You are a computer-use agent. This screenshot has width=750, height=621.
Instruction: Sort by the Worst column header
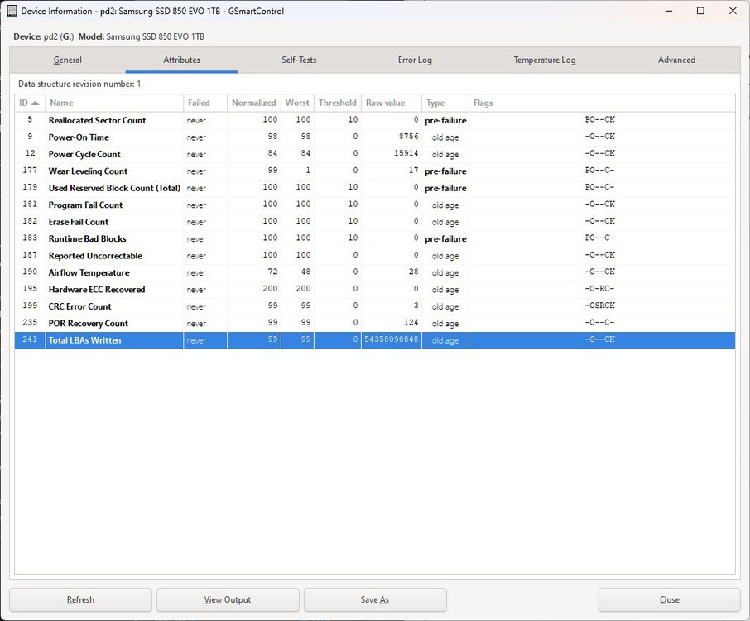297,103
